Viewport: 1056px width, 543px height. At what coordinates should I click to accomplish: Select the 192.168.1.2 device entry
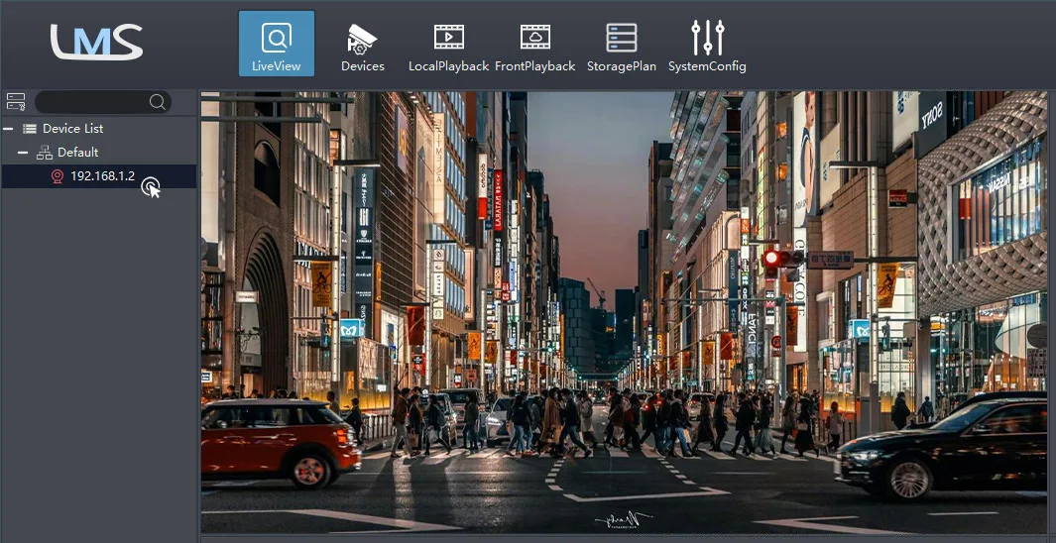[x=99, y=176]
